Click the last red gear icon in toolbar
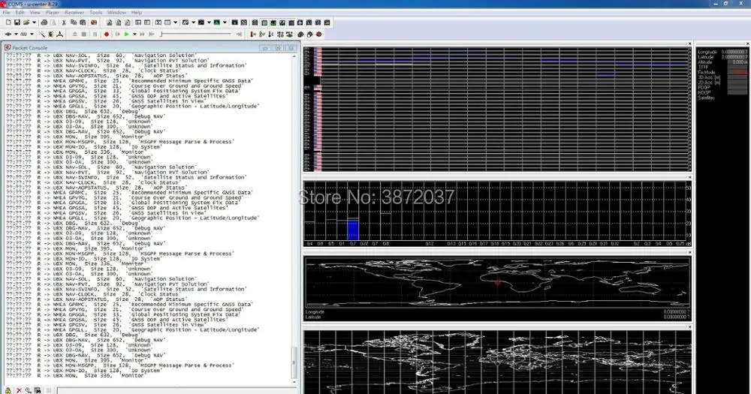751x394 pixels. pos(318,35)
